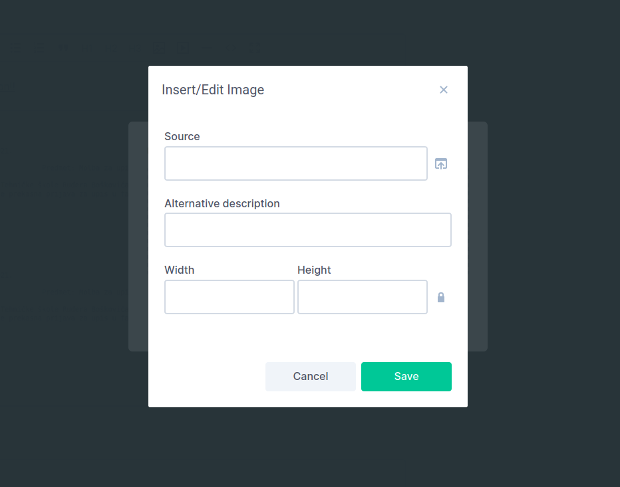
Task: Open the code view icon
Action: point(232,48)
